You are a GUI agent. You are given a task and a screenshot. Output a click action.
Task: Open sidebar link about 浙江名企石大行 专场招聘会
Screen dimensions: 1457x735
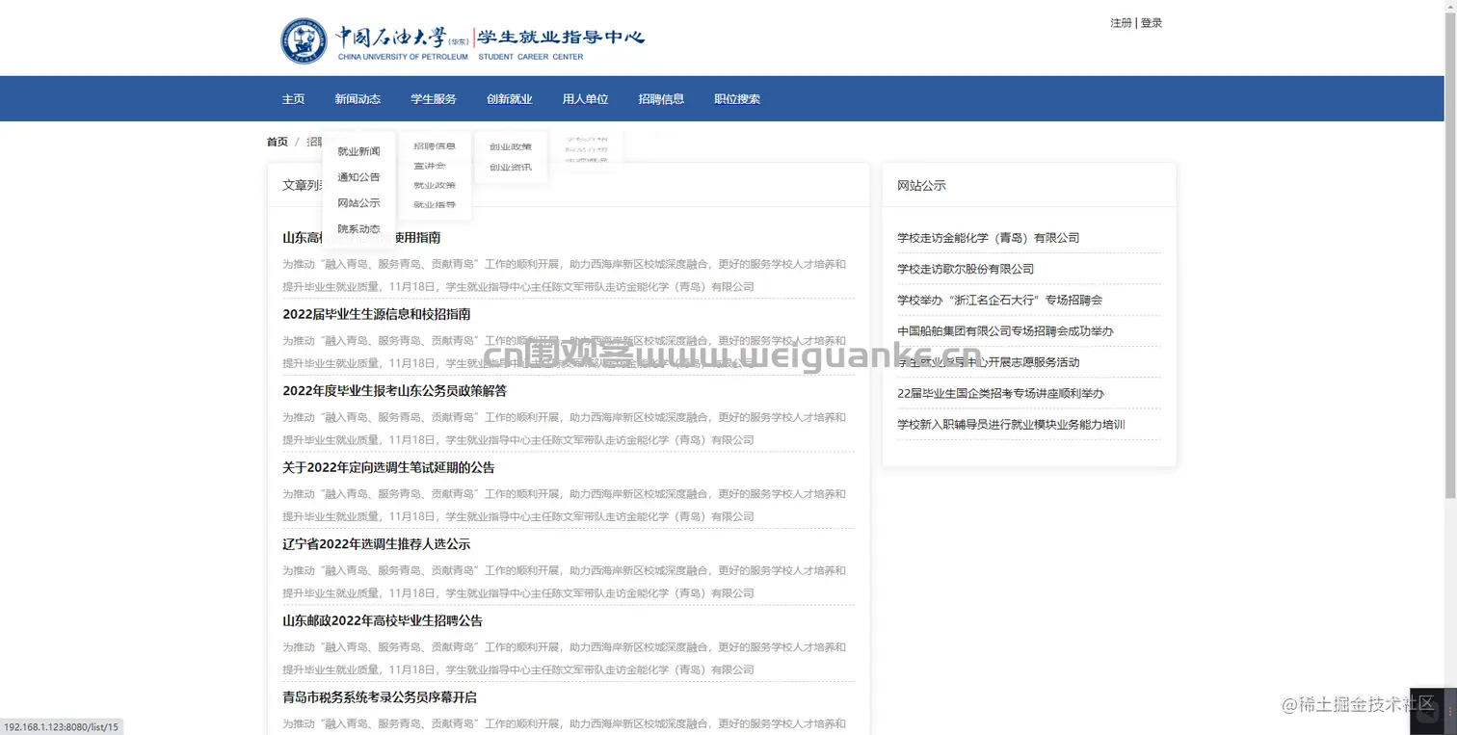point(1000,300)
